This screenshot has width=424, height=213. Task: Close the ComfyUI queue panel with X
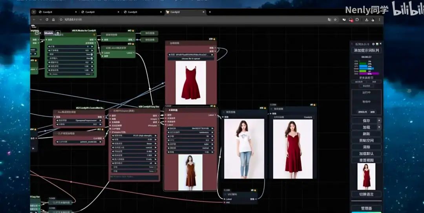pos(380,44)
